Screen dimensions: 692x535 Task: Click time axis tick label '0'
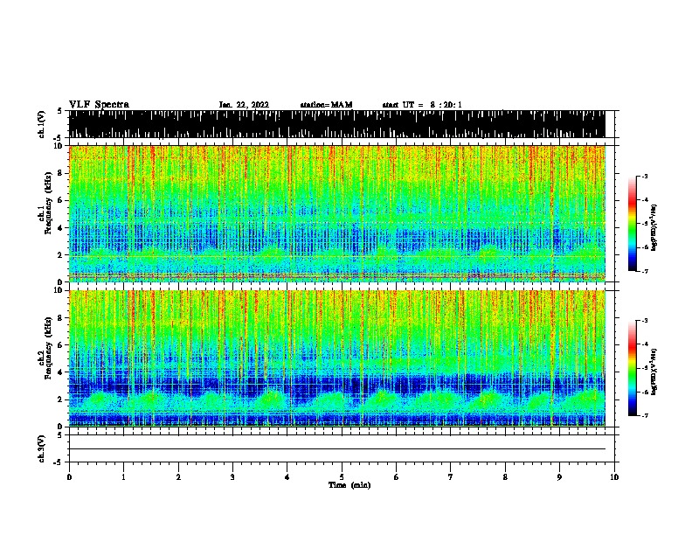click(x=69, y=476)
